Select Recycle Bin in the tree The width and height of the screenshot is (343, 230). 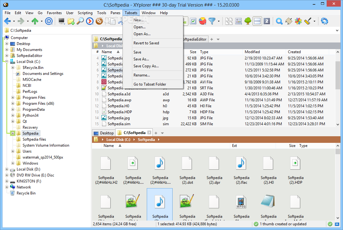26,193
